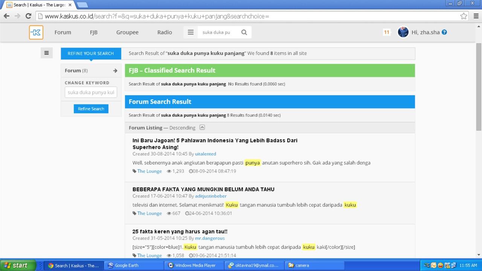Open notifications badge showing 11
The width and height of the screenshot is (482, 271).
[386, 32]
